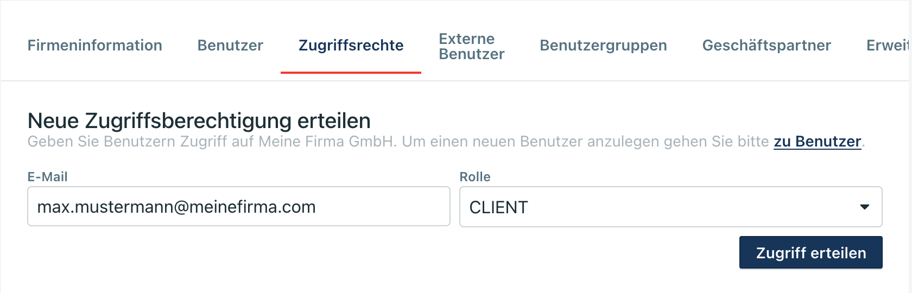Select the Zugriffsrechte tab
The image size is (912, 293).
(351, 46)
